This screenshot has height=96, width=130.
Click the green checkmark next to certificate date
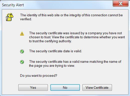coord(22,51)
